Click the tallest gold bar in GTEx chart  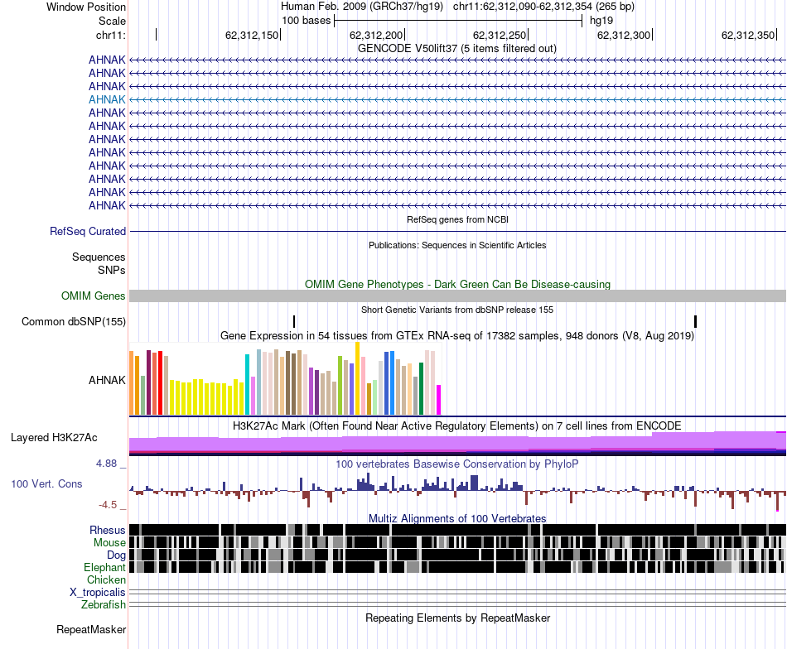point(357,378)
